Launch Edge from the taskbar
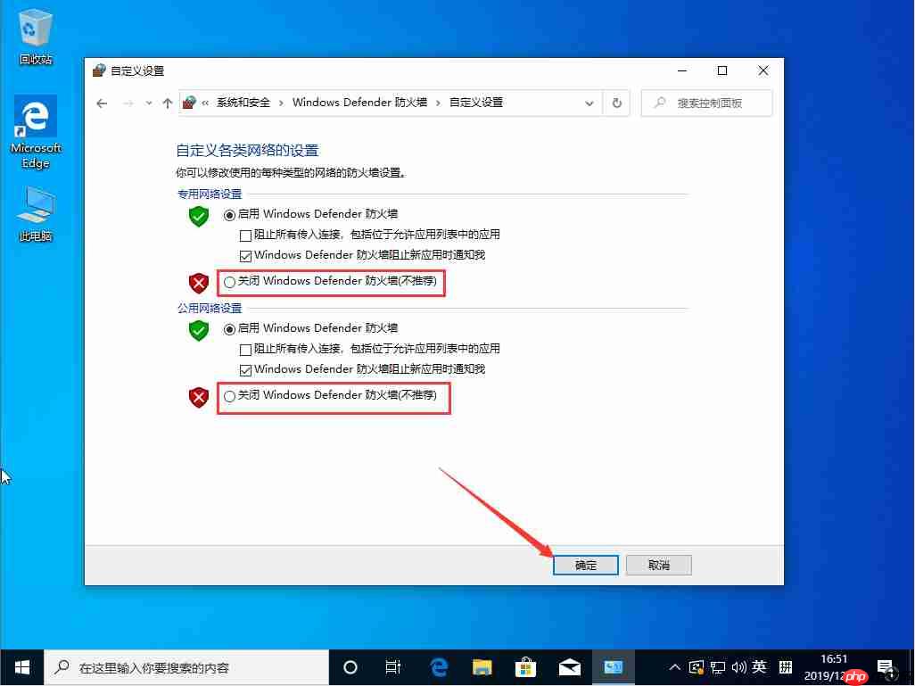 438,667
